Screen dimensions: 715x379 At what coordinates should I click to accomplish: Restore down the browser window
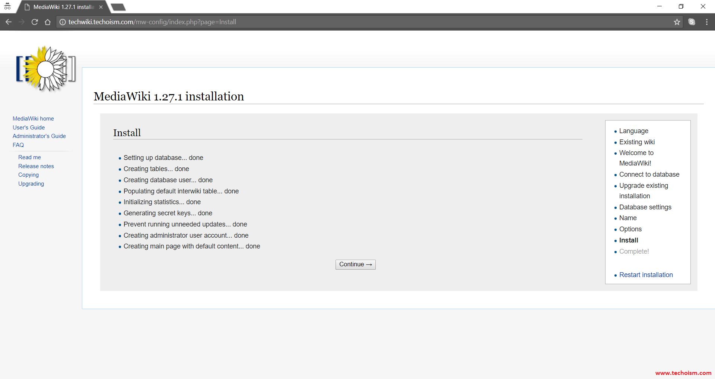tap(681, 6)
